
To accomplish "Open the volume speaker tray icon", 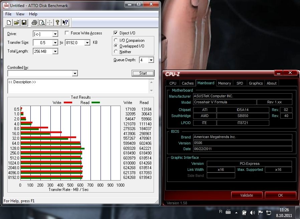I will (252, 212).
